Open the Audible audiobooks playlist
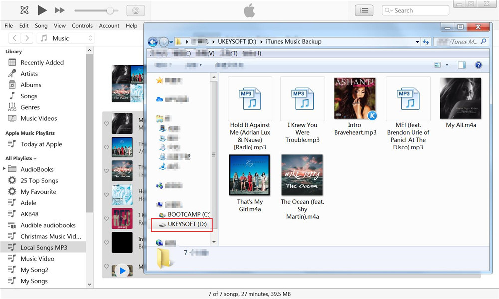499x299 pixels. coord(48,225)
